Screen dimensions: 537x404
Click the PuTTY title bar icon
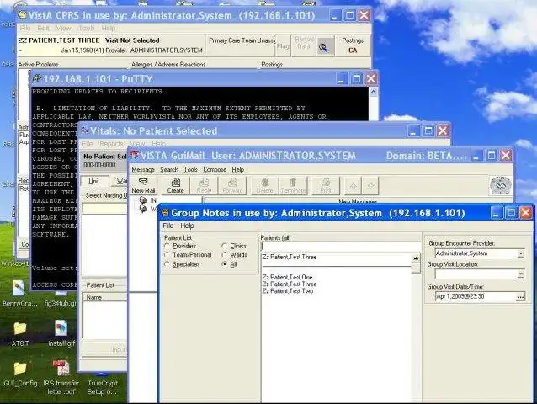coord(36,79)
